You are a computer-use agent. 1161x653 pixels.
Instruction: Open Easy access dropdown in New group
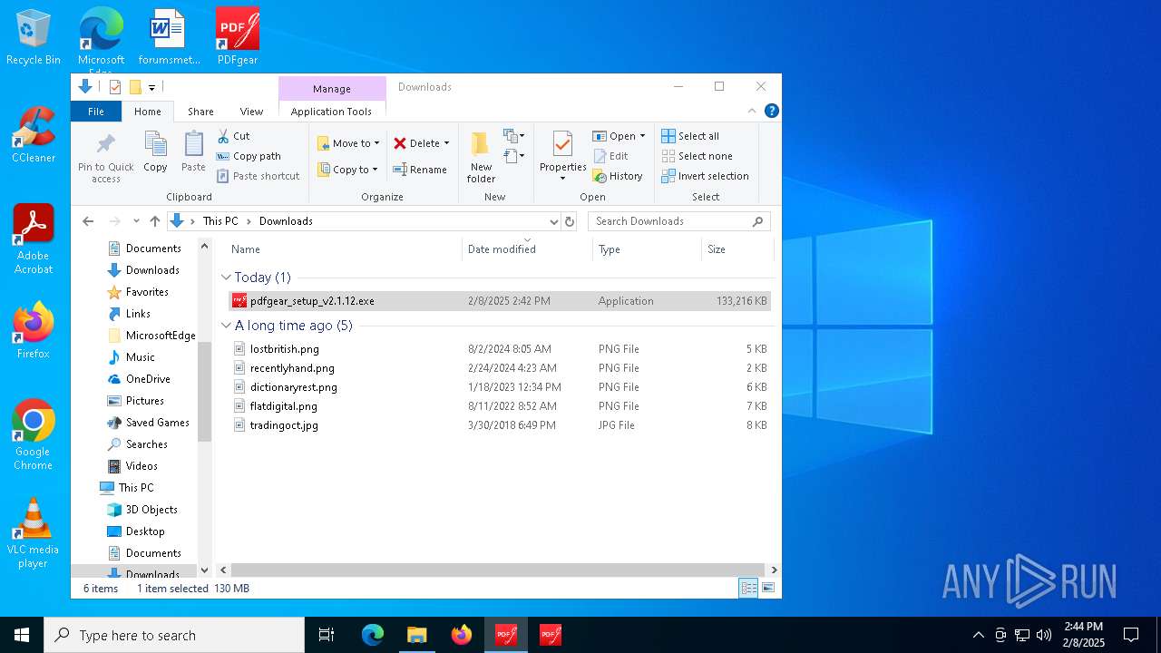[x=514, y=156]
